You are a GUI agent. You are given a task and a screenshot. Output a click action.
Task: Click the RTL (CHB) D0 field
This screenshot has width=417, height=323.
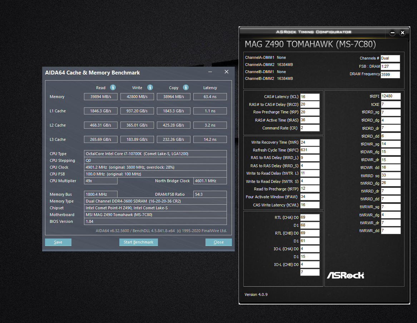coord(310,233)
